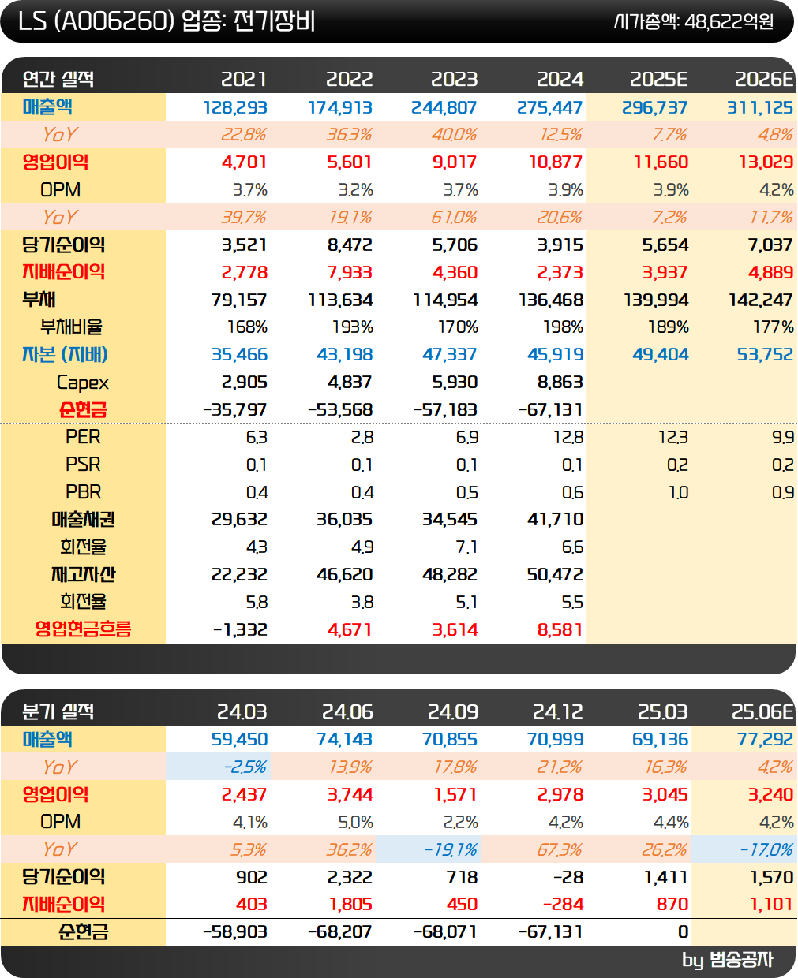The image size is (798, 978).
Task: Click the 25.06E quarter column header
Action: tap(762, 712)
